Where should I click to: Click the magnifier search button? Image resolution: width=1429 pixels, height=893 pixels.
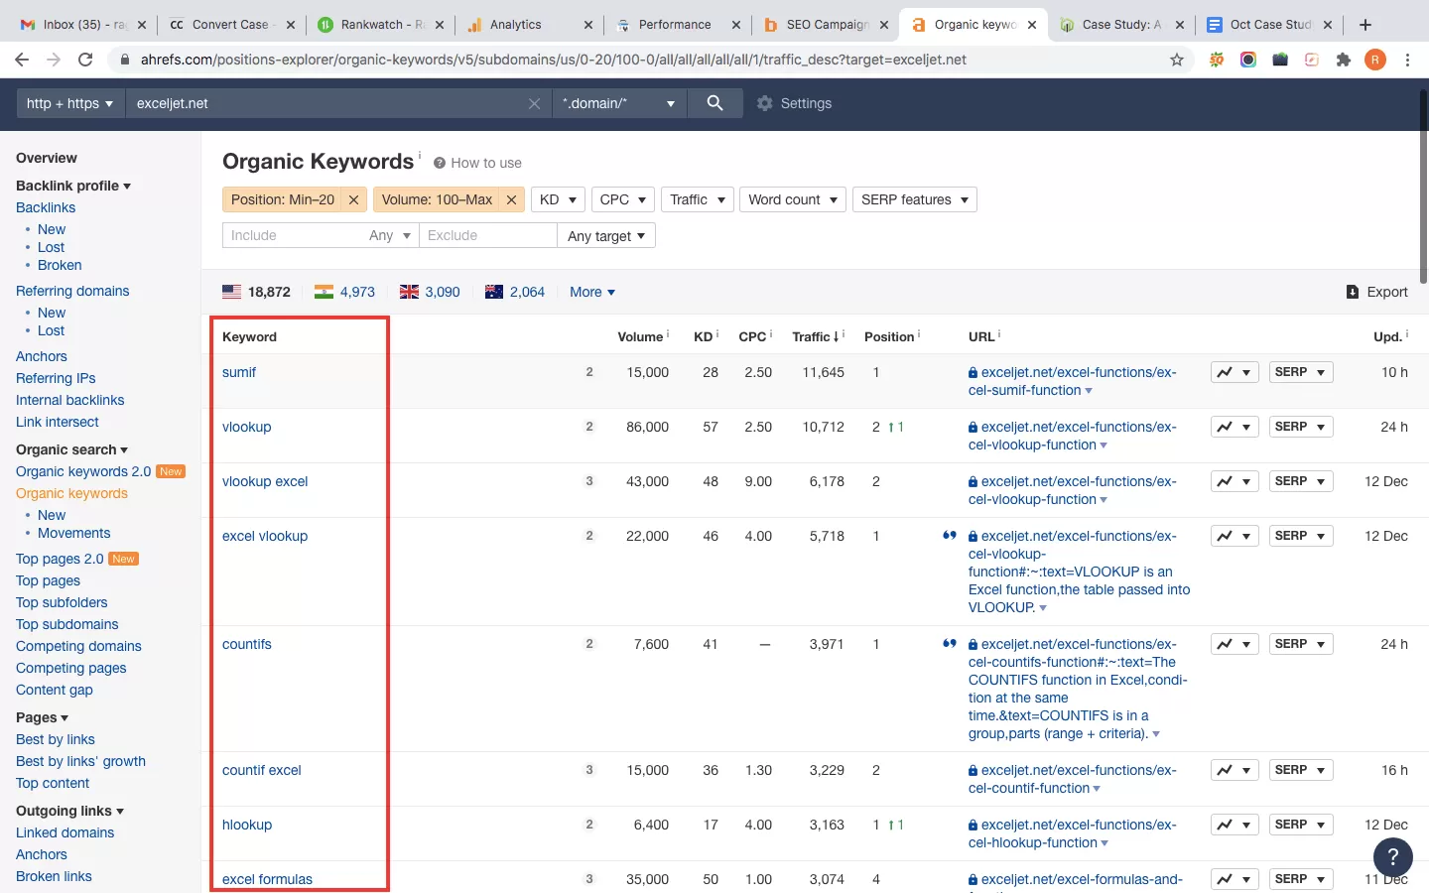pyautogui.click(x=714, y=103)
